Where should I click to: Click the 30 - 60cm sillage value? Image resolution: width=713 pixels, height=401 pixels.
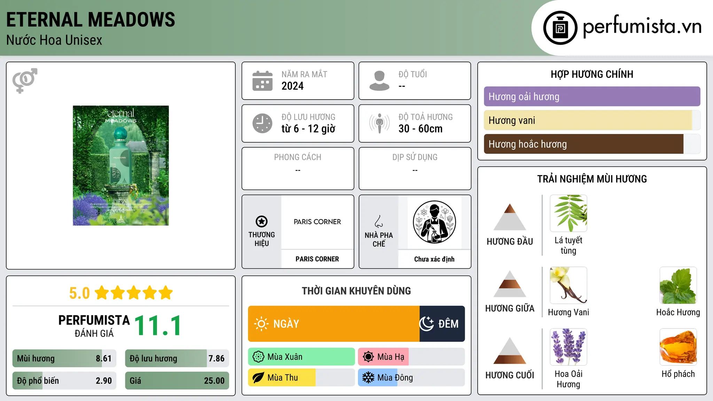pyautogui.click(x=421, y=129)
